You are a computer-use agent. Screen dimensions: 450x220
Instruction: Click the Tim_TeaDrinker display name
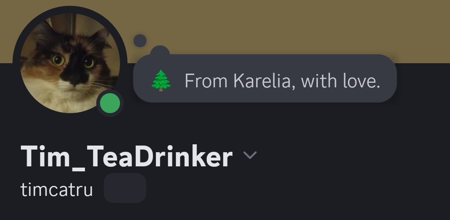click(127, 157)
